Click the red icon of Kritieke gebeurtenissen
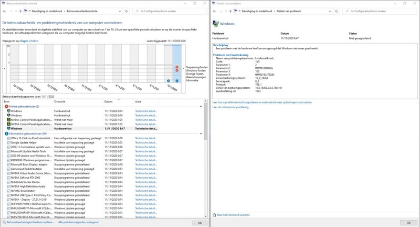The height and width of the screenshot is (227, 420). tap(6, 106)
